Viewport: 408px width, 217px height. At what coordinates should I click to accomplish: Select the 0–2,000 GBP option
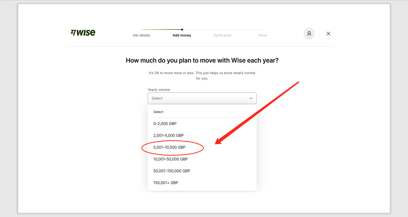[x=165, y=124]
